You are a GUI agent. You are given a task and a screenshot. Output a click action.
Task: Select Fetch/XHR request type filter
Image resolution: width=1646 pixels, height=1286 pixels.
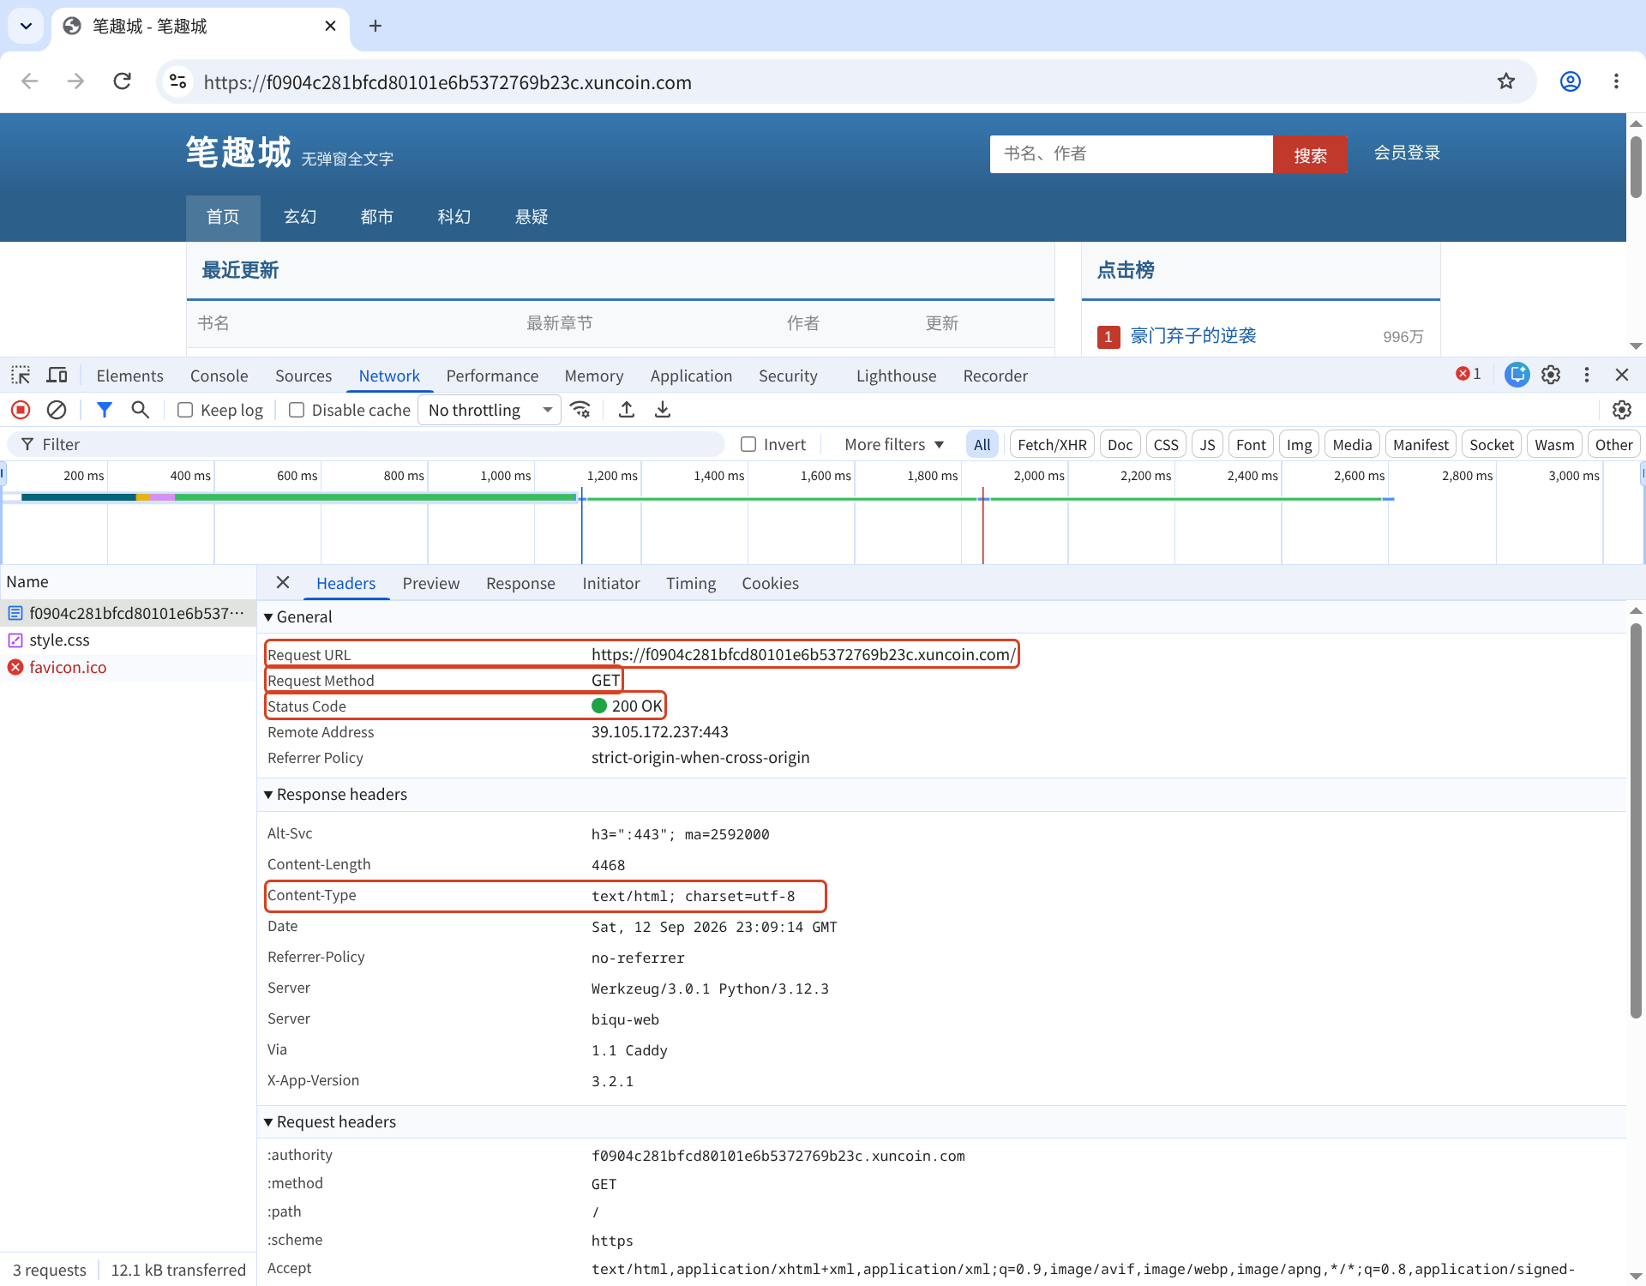[x=1052, y=444]
